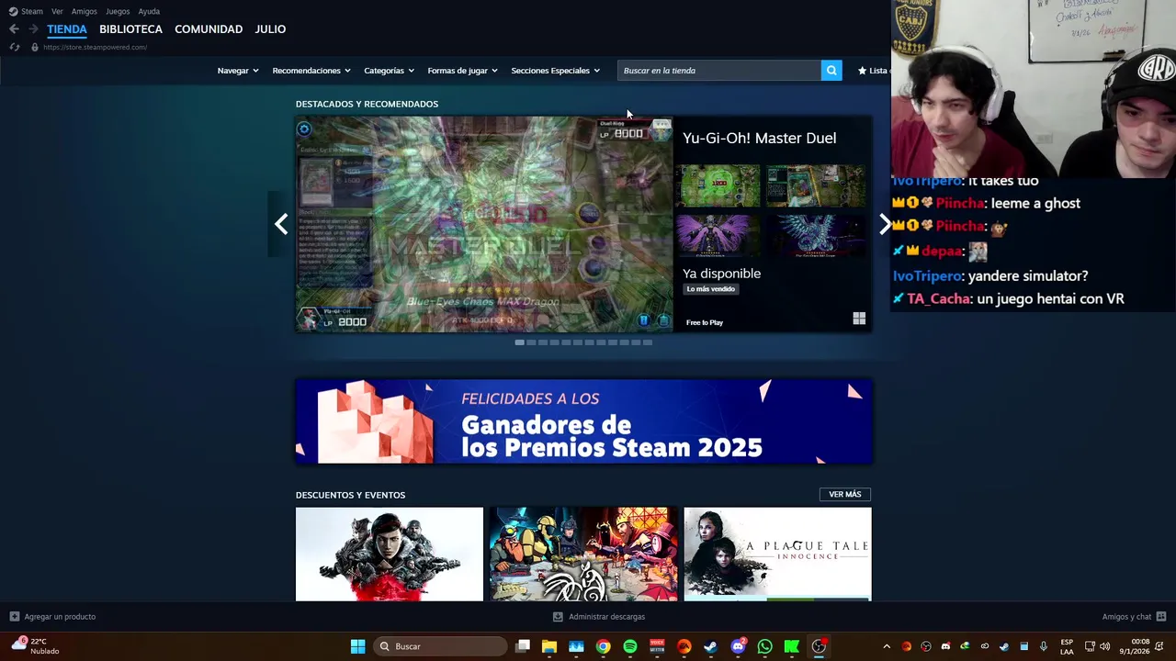Click VER MÁS in Descuentos y Eventos

click(x=845, y=495)
